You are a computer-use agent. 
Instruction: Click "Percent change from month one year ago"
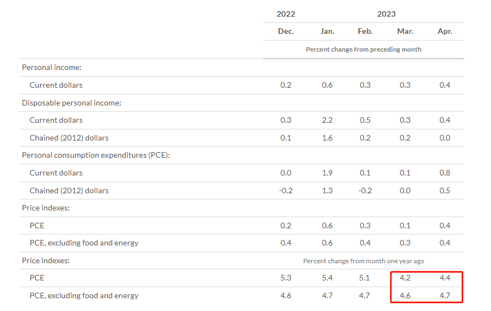(363, 260)
